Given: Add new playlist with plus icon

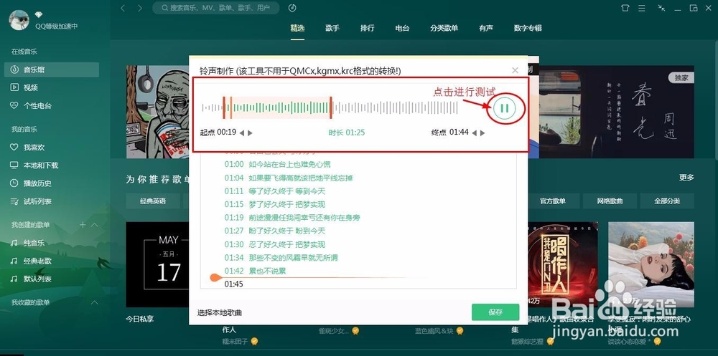Looking at the screenshot, I should (83, 224).
